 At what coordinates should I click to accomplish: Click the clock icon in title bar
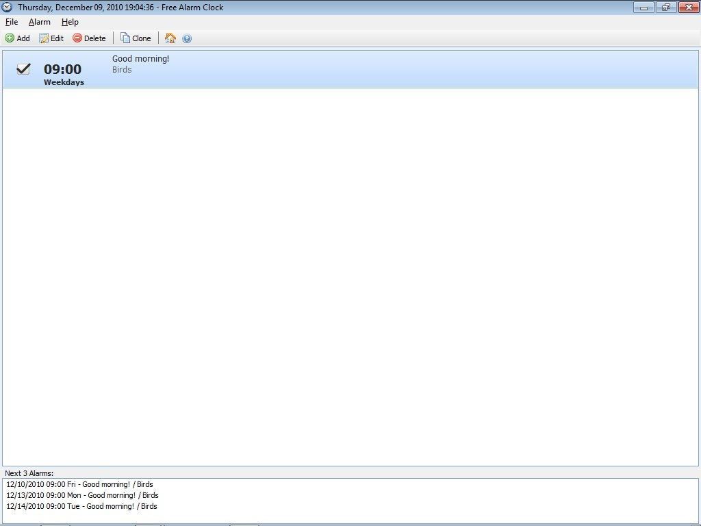tap(8, 8)
